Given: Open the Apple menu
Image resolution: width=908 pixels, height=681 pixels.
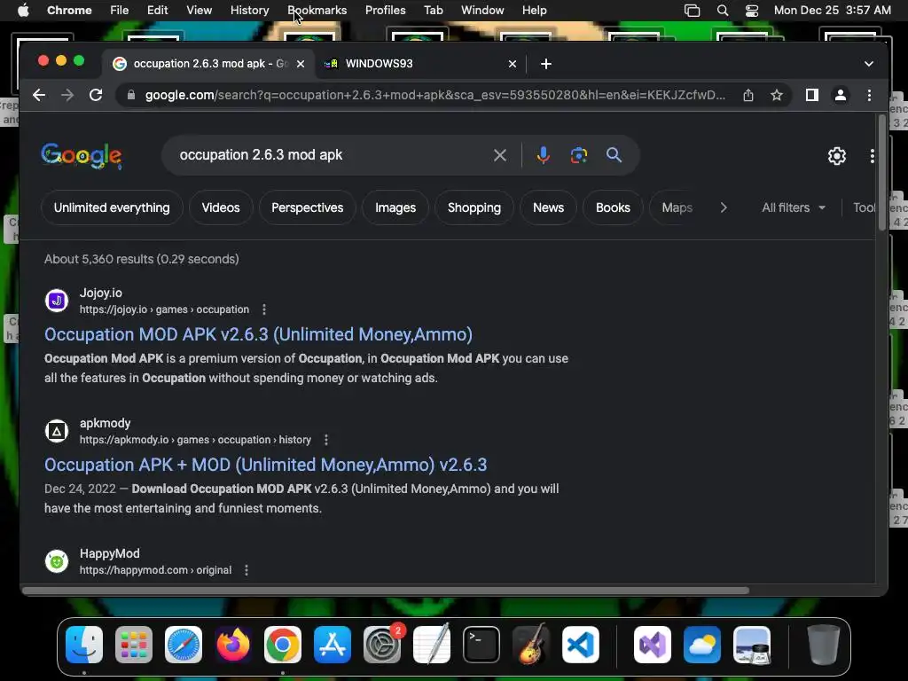Looking at the screenshot, I should (x=23, y=11).
